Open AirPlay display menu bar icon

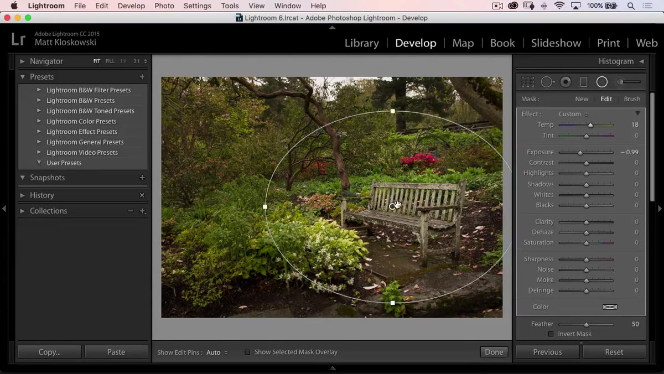[576, 6]
